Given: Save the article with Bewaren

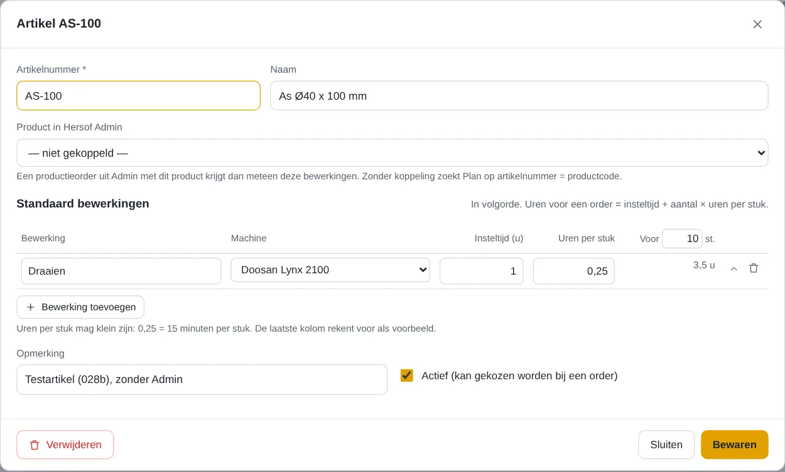Looking at the screenshot, I should pos(734,444).
